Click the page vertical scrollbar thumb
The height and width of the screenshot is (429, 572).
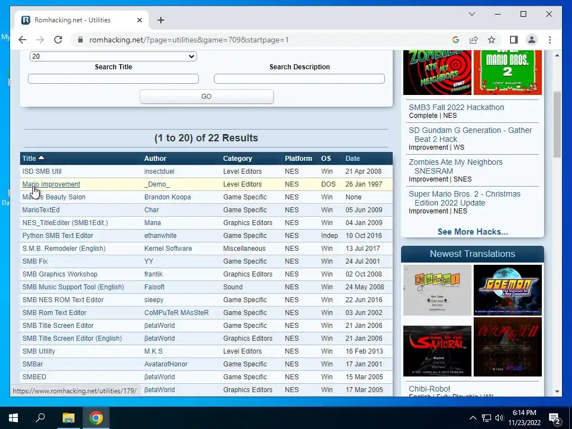pyautogui.click(x=557, y=124)
